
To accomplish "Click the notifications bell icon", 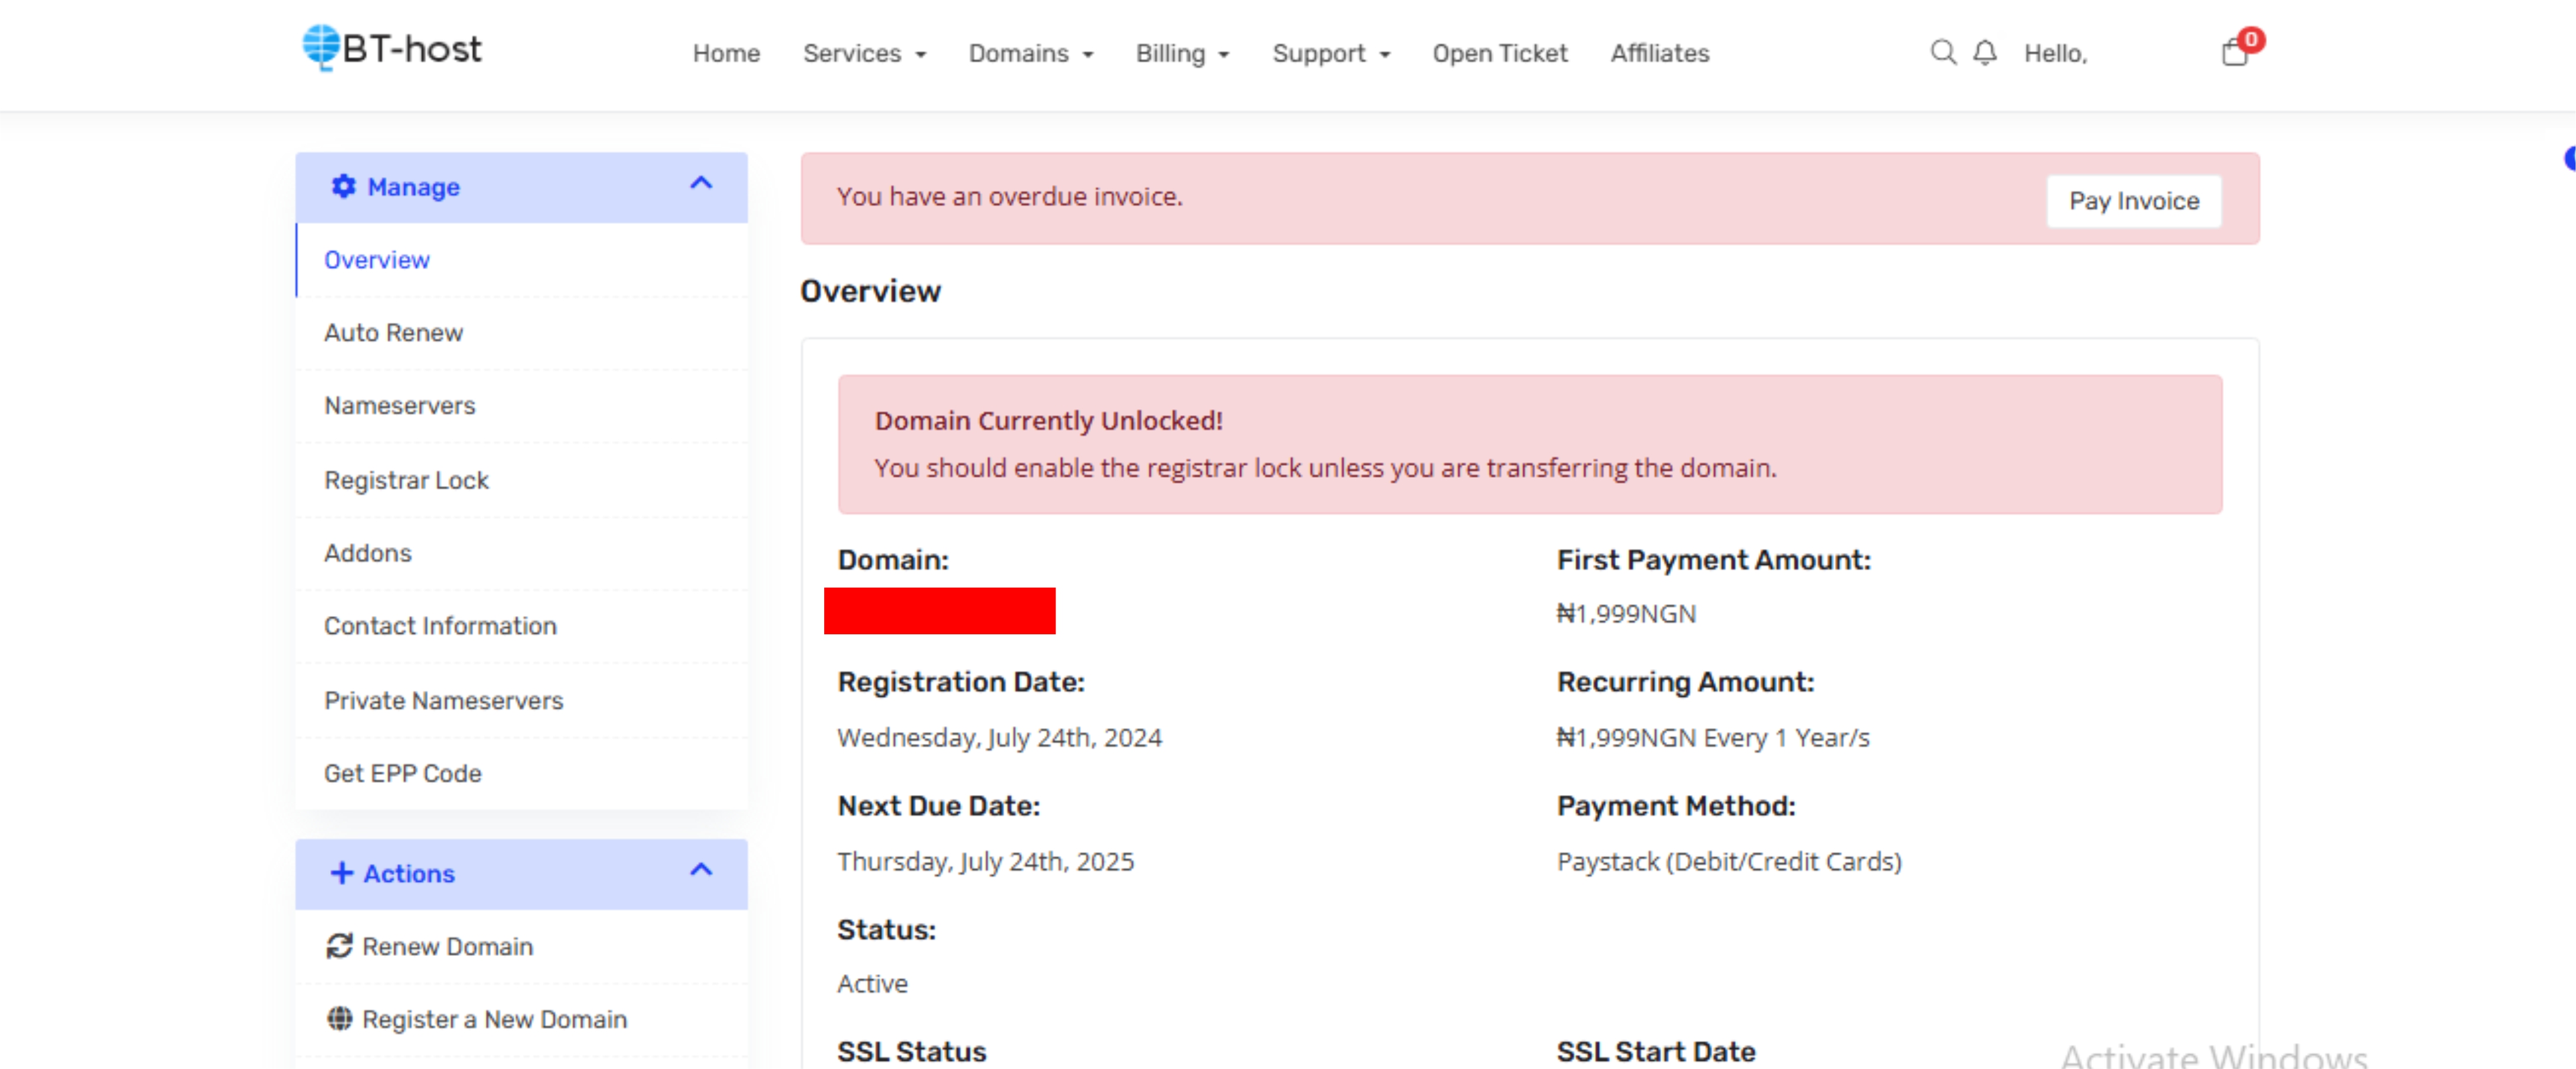I will [1984, 52].
